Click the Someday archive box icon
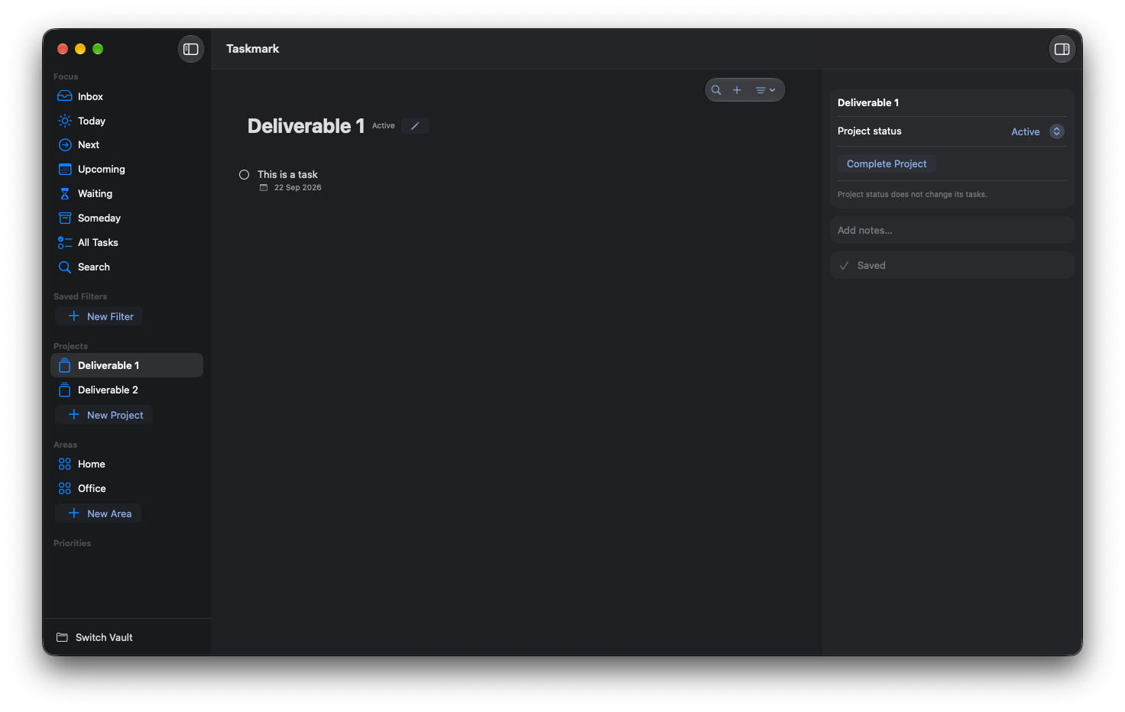Image resolution: width=1125 pixels, height=712 pixels. (x=65, y=218)
